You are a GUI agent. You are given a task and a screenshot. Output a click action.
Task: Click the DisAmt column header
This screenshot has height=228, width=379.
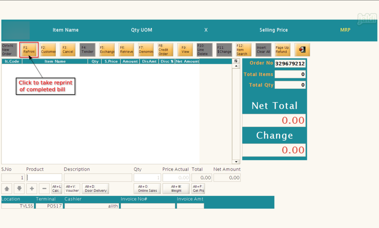[x=149, y=61]
